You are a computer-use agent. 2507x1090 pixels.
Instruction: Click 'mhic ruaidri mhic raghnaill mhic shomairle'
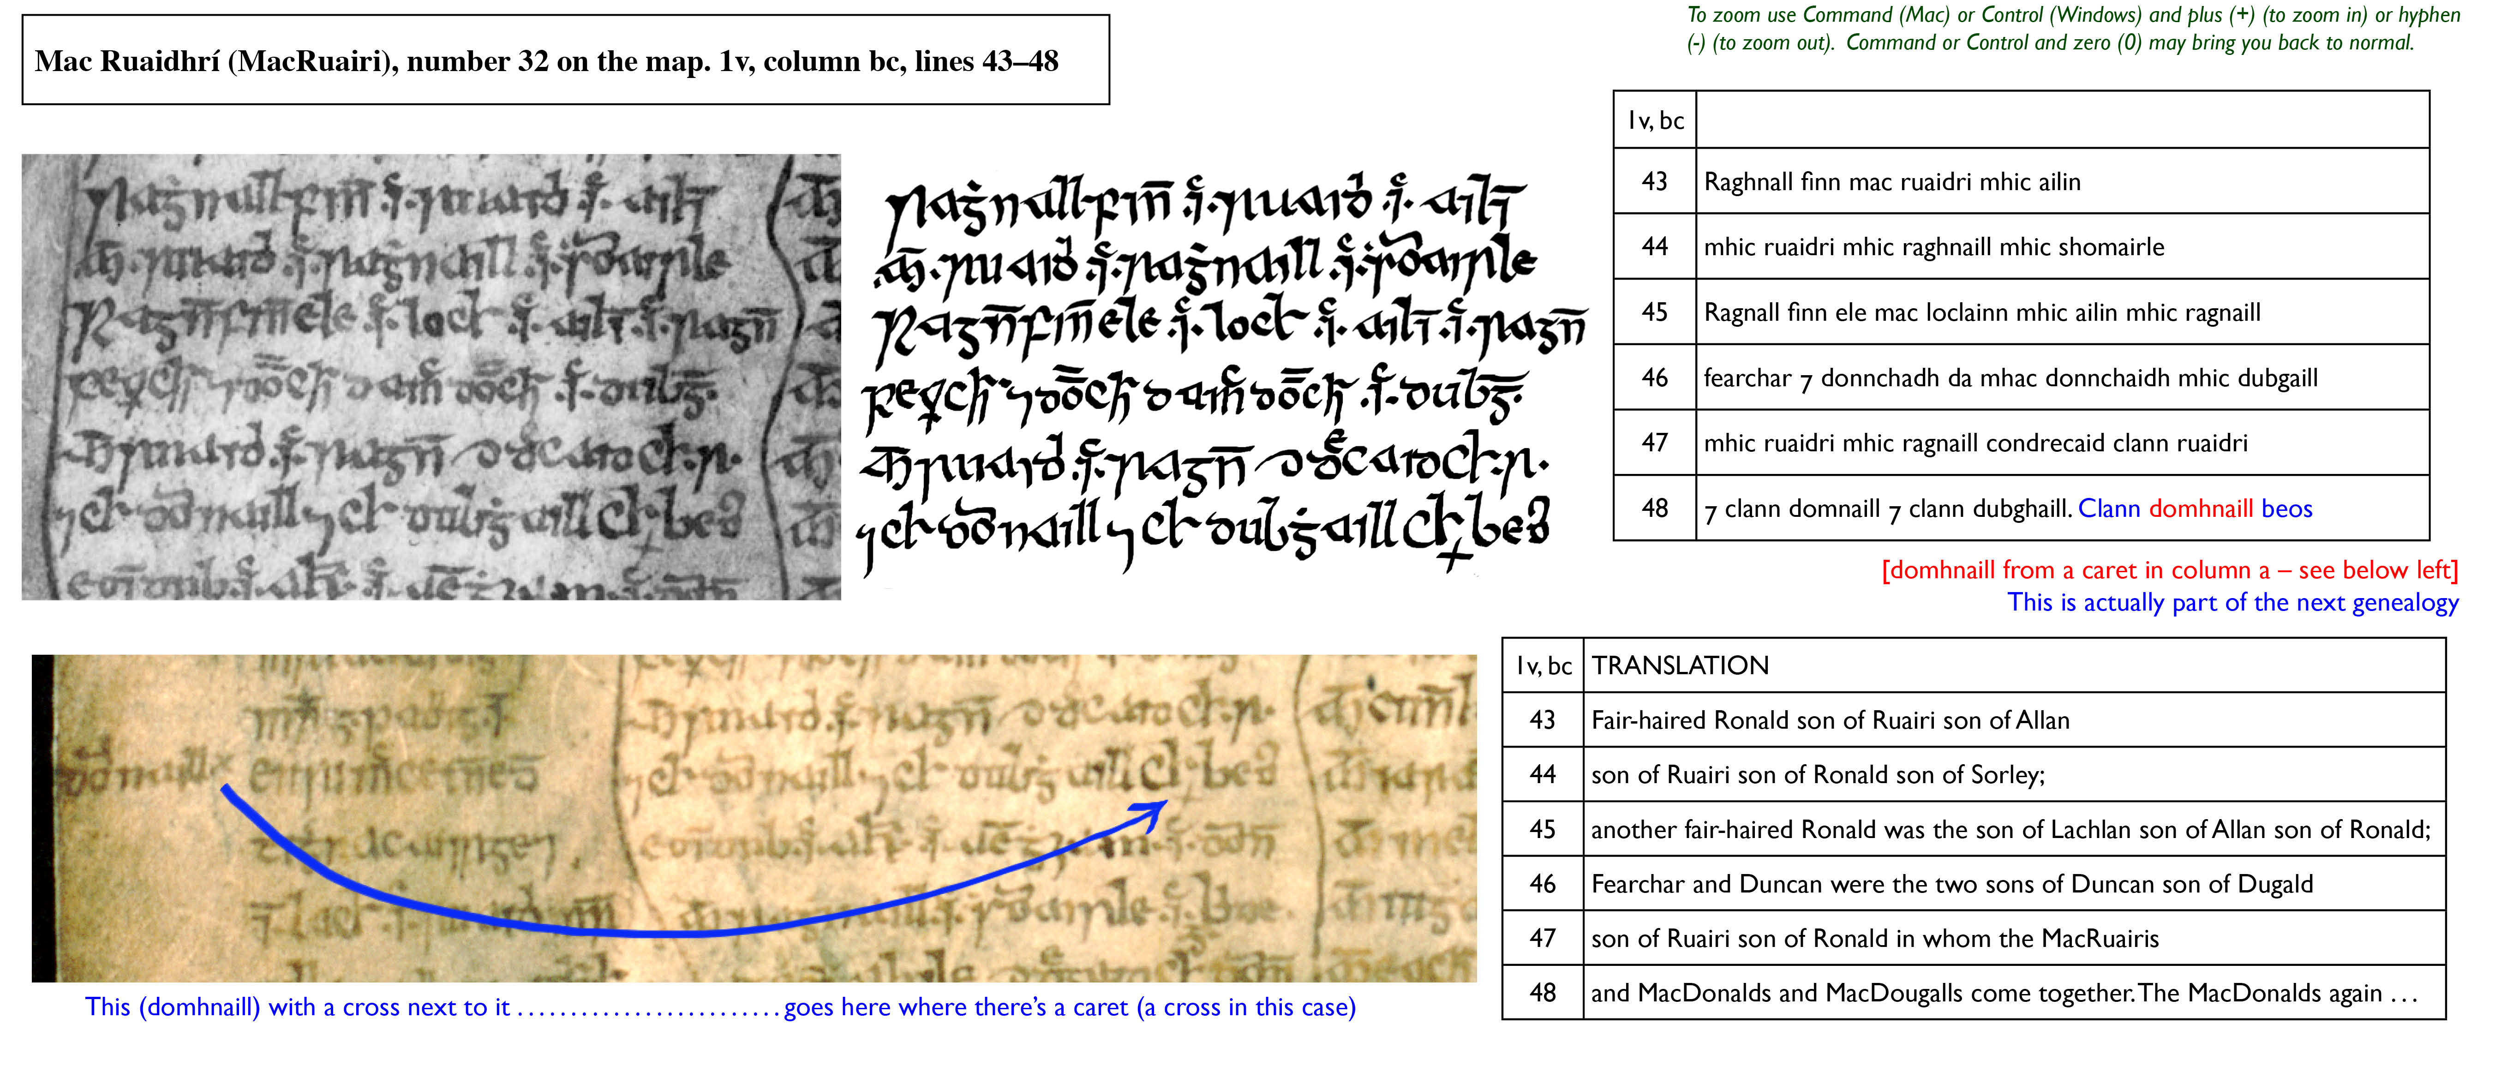[1934, 247]
